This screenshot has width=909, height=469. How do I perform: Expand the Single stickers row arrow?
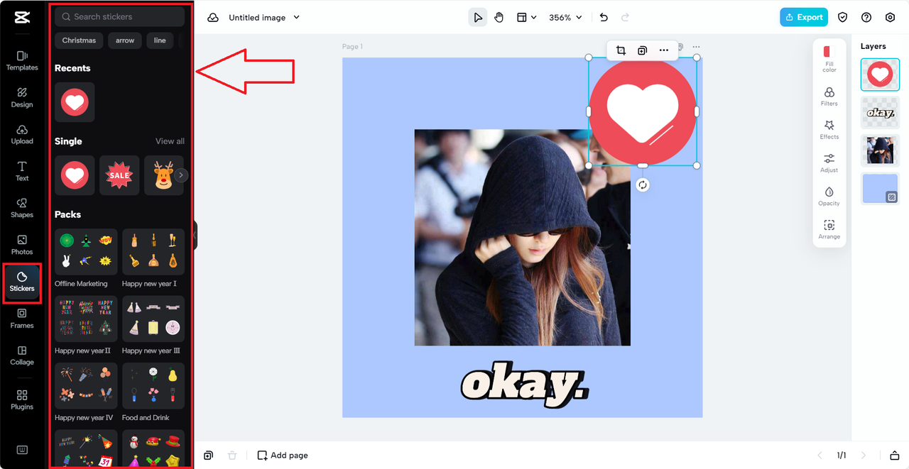[x=182, y=175]
